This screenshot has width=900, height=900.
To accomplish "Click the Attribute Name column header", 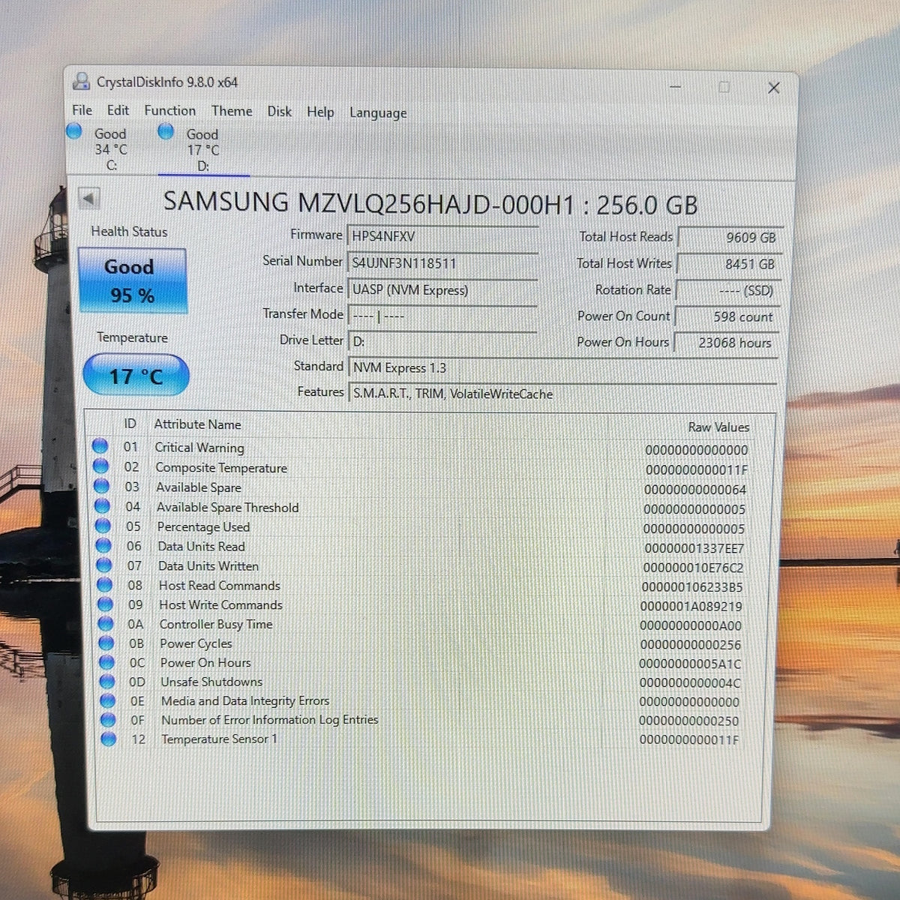I will point(197,424).
